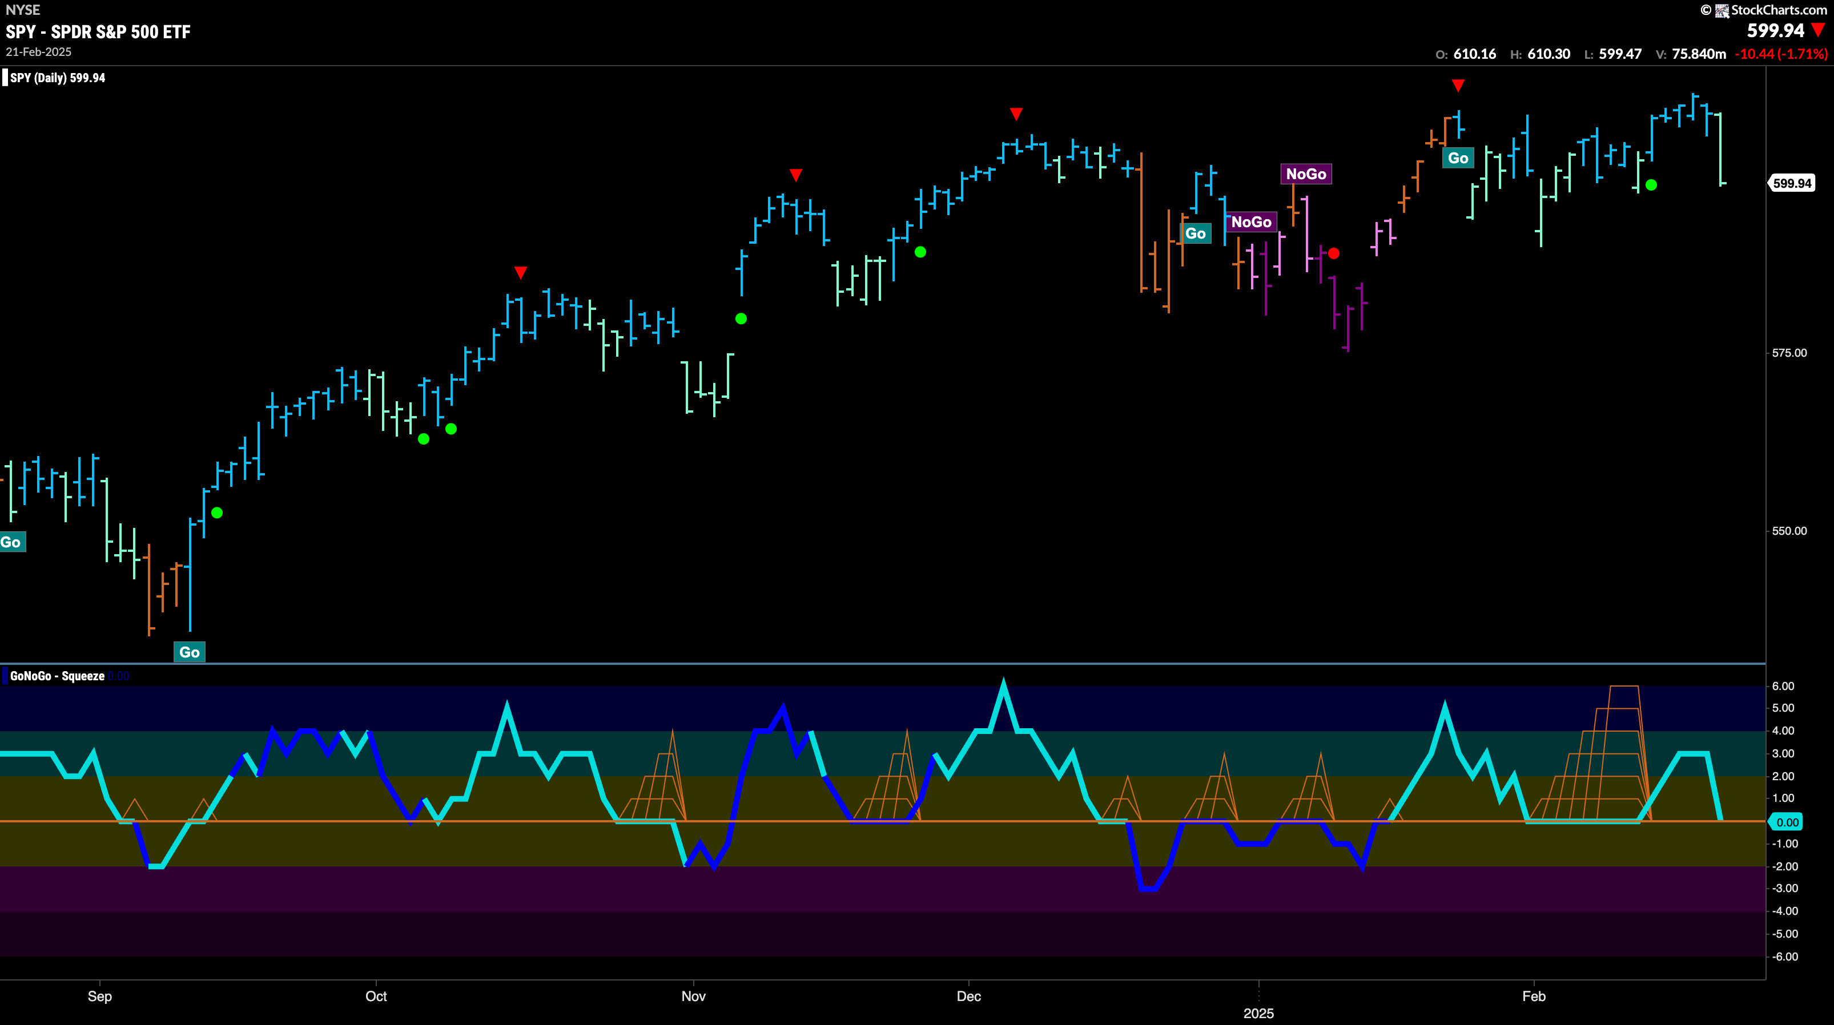This screenshot has height=1025, width=1834.
Task: Click the Nov label on the time axis
Action: (x=693, y=996)
